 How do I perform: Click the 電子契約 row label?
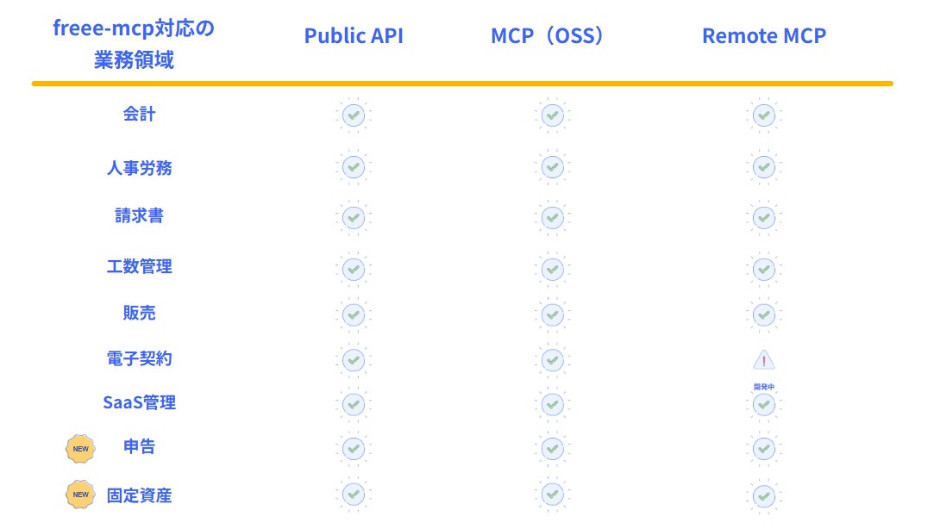pyautogui.click(x=140, y=358)
